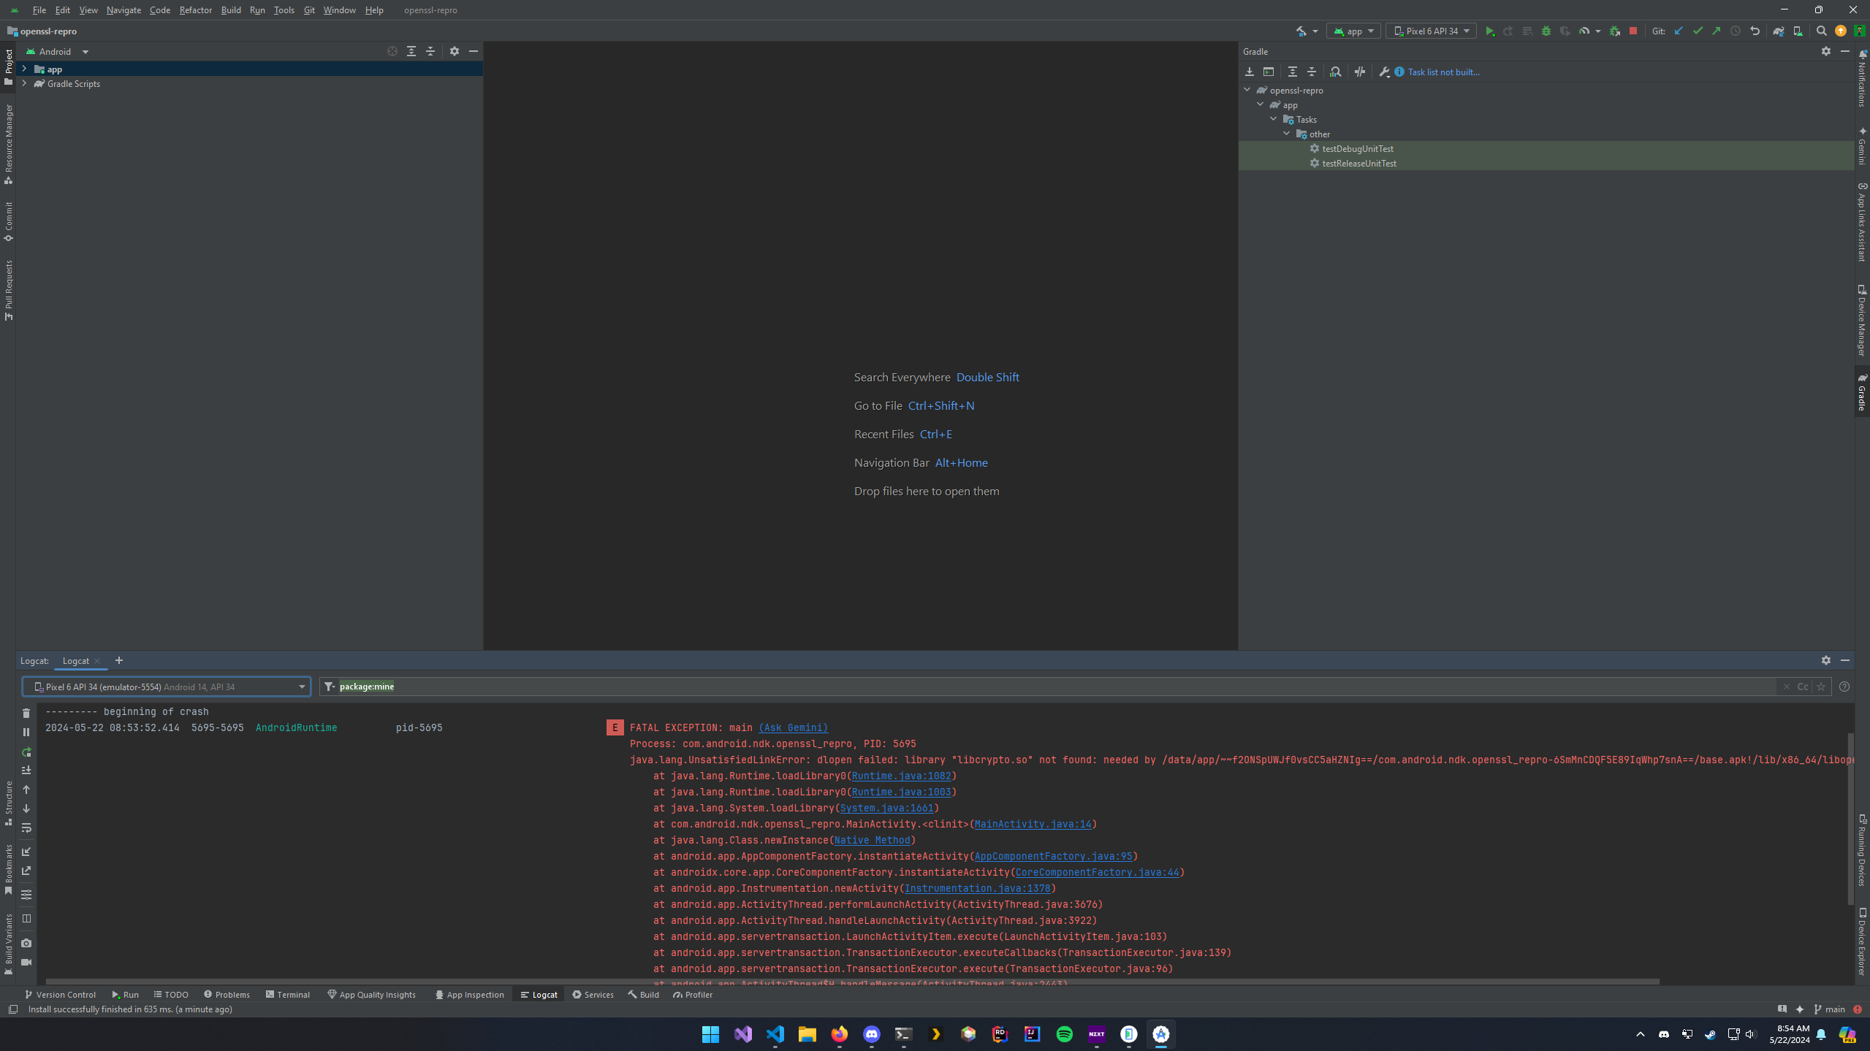Toggle soft-wrap in Logcat
Screen dimensions: 1870x1051
coord(26,828)
